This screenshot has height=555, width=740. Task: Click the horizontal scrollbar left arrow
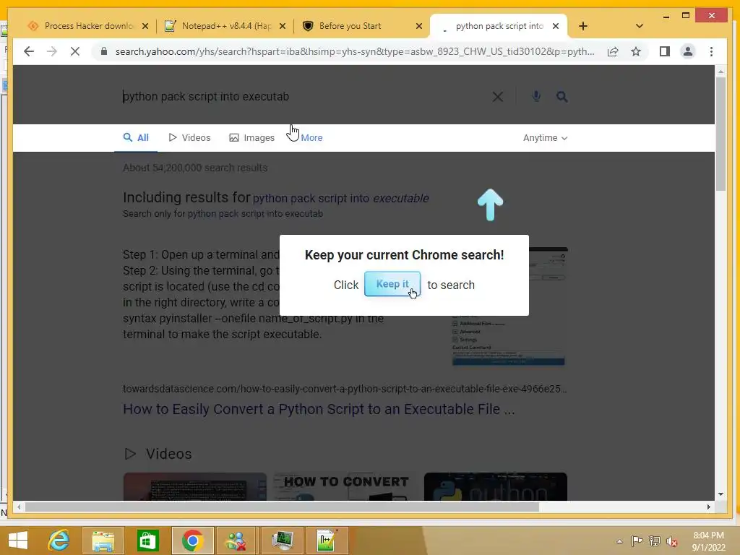(x=19, y=507)
